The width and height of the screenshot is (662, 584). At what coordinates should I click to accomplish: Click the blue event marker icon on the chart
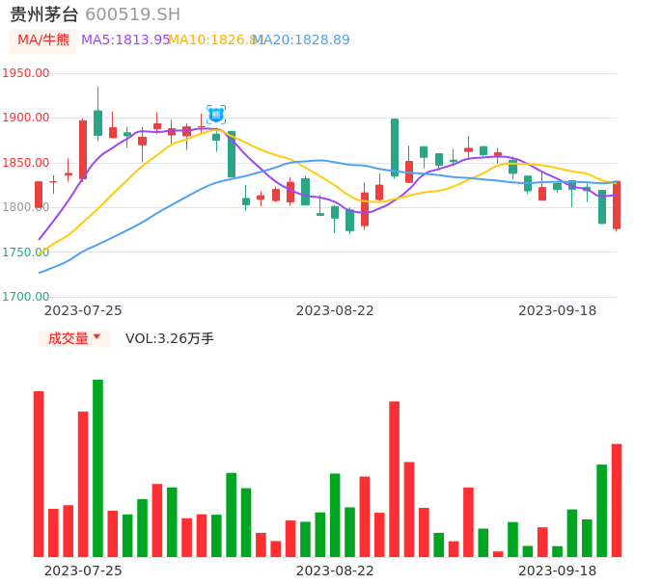(x=216, y=115)
